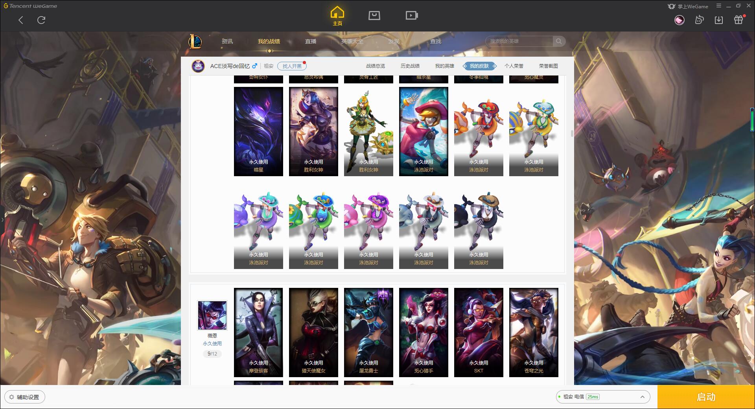Open the black 泳池派对 chroma skin

(479, 224)
